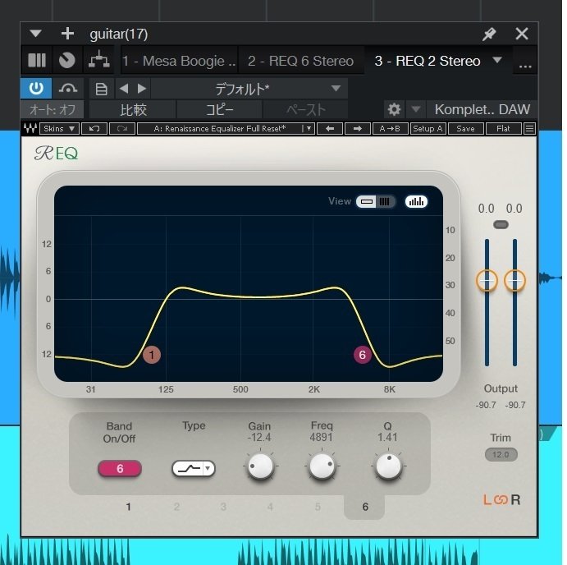Load previous Waves preset left arrow
Image resolution: width=567 pixels, height=565 pixels.
pyautogui.click(x=330, y=128)
